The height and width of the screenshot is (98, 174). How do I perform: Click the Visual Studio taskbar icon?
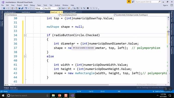point(72,96)
